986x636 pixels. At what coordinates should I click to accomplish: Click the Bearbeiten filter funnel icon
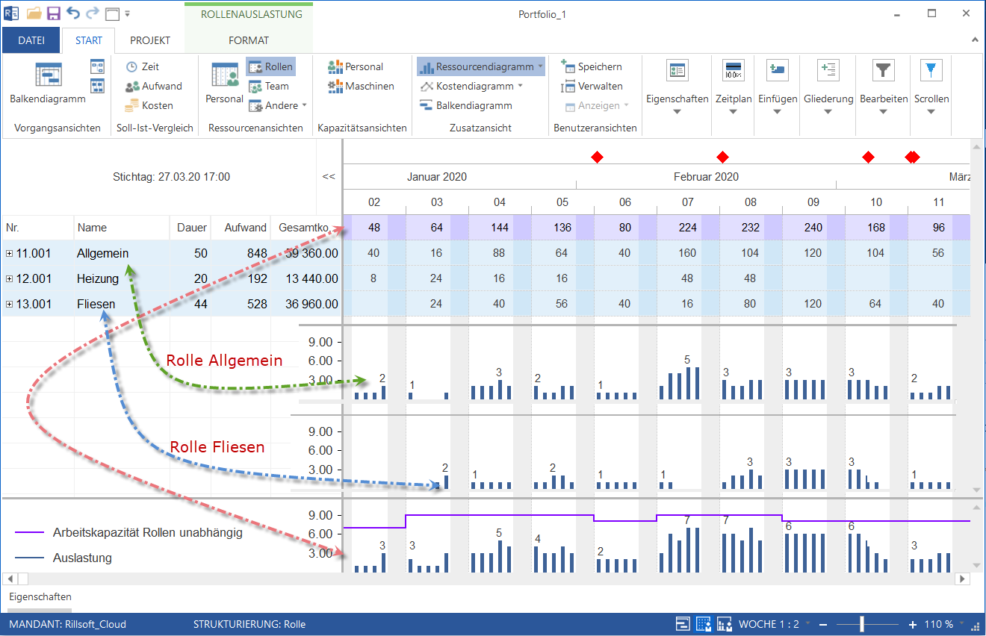tap(884, 72)
